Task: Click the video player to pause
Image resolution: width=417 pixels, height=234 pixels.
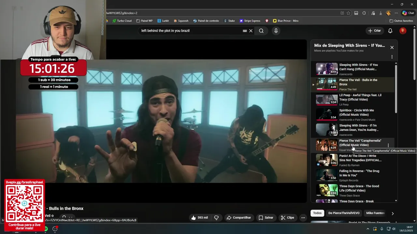Action: [161, 121]
